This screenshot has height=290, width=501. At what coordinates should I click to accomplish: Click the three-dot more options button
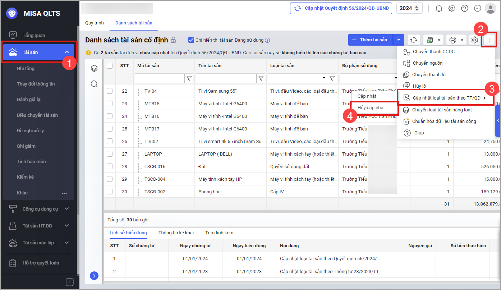[489, 40]
